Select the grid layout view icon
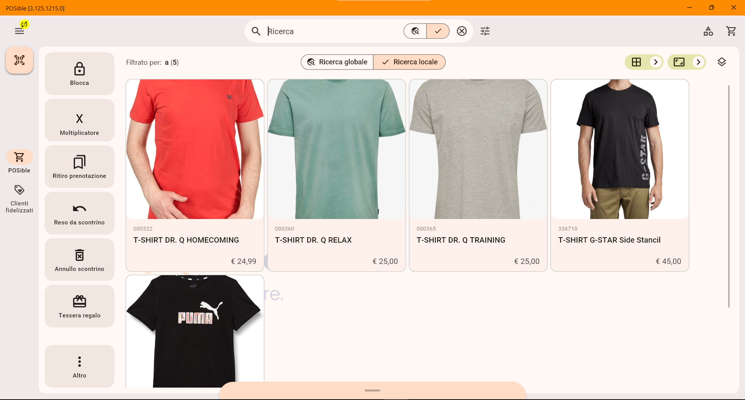745x400 pixels. pyautogui.click(x=636, y=62)
